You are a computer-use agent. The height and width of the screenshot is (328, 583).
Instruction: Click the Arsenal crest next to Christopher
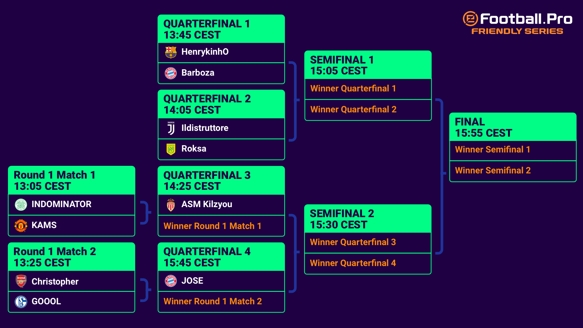point(21,281)
